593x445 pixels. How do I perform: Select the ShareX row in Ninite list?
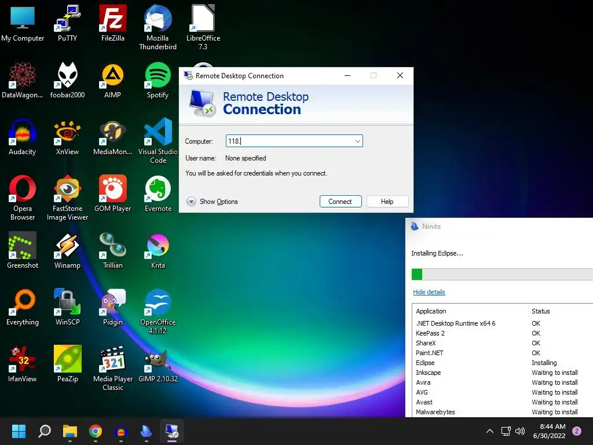[503, 343]
